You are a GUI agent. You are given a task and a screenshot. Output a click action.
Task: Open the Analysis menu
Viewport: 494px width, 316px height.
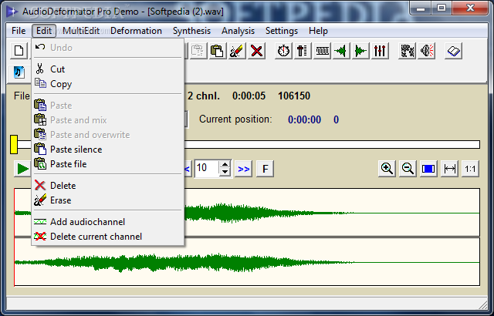click(x=238, y=31)
